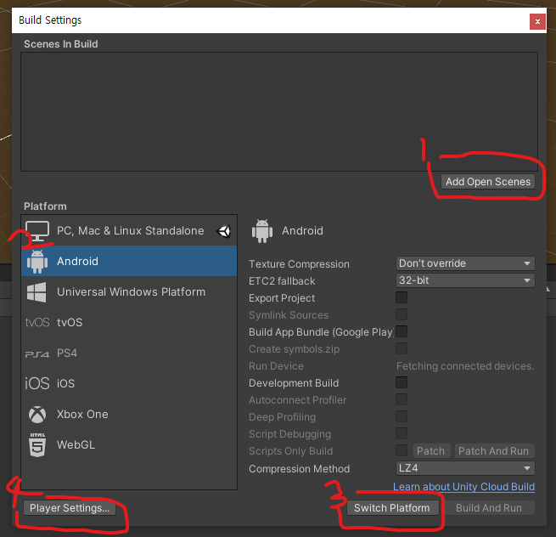Choose tvOS from the platform list
This screenshot has width=556, height=537.
pyautogui.click(x=129, y=322)
